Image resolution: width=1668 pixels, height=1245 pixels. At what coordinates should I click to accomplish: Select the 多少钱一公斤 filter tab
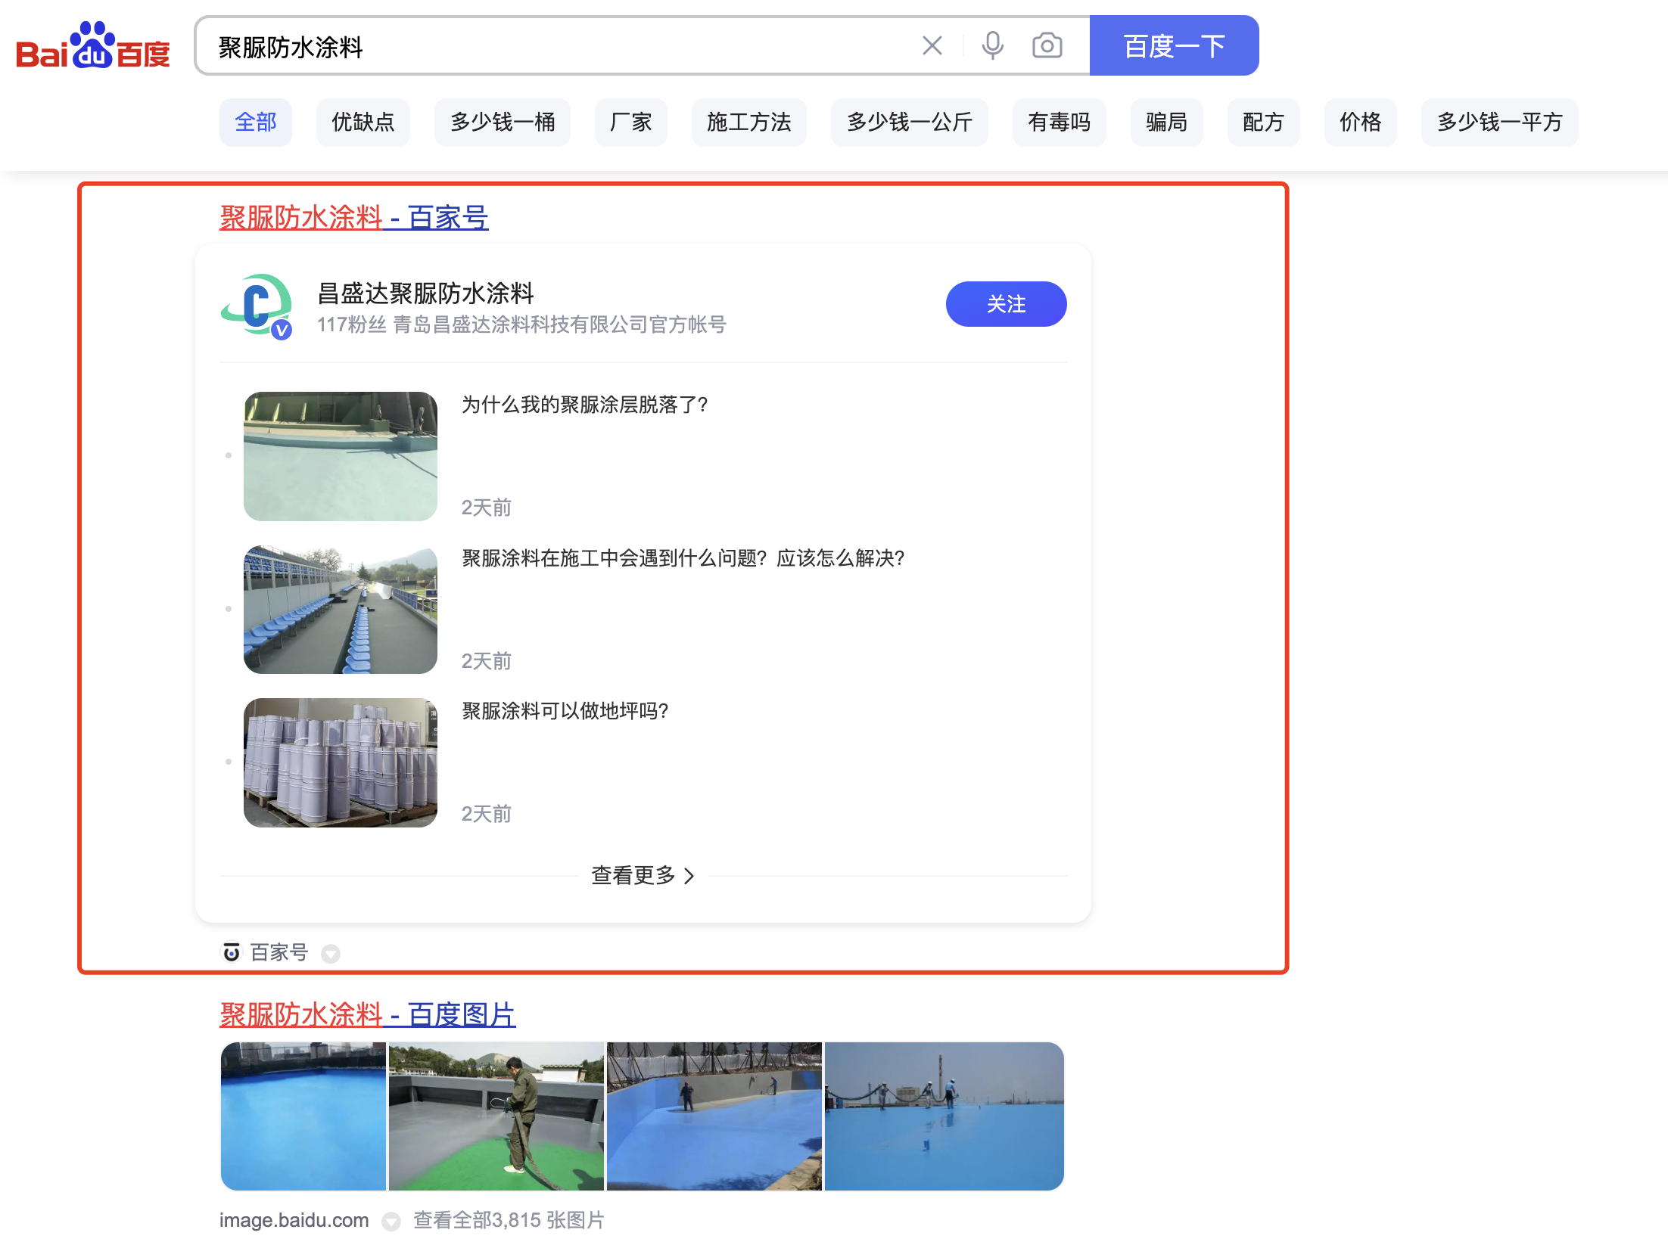910,123
